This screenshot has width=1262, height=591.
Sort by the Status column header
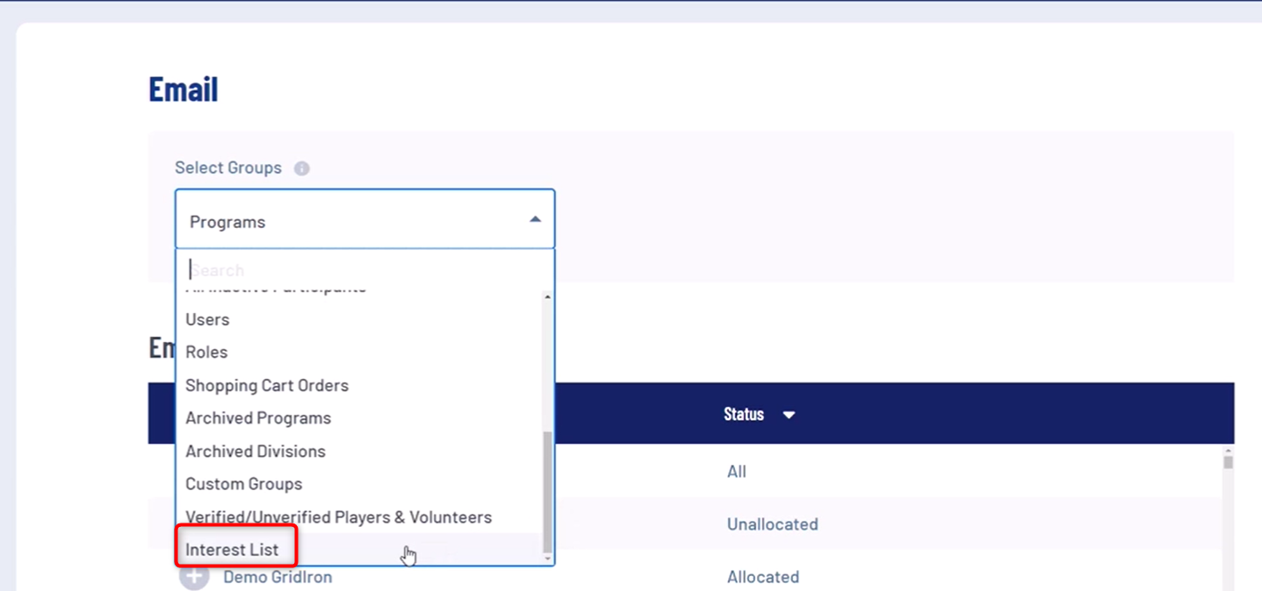(744, 414)
